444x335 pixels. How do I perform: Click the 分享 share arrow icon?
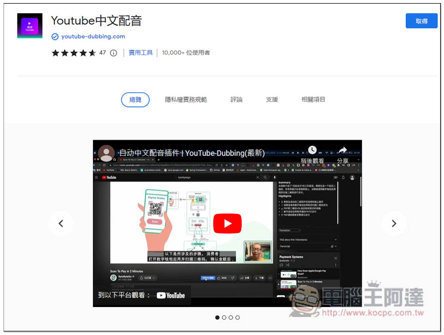click(343, 150)
